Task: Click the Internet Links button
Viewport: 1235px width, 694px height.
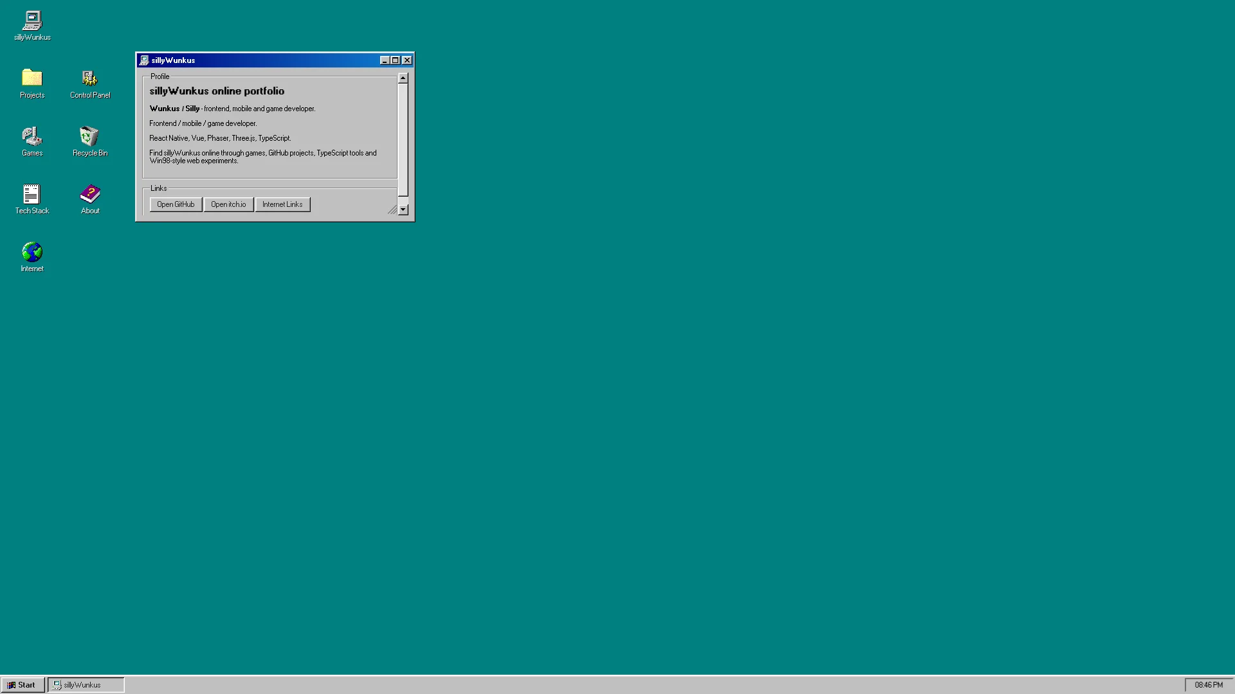Action: coord(282,204)
